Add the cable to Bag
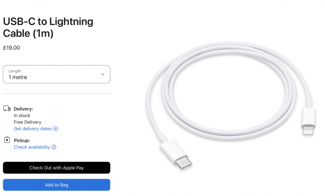Image resolution: width=325 pixels, height=196 pixels. pyautogui.click(x=56, y=185)
